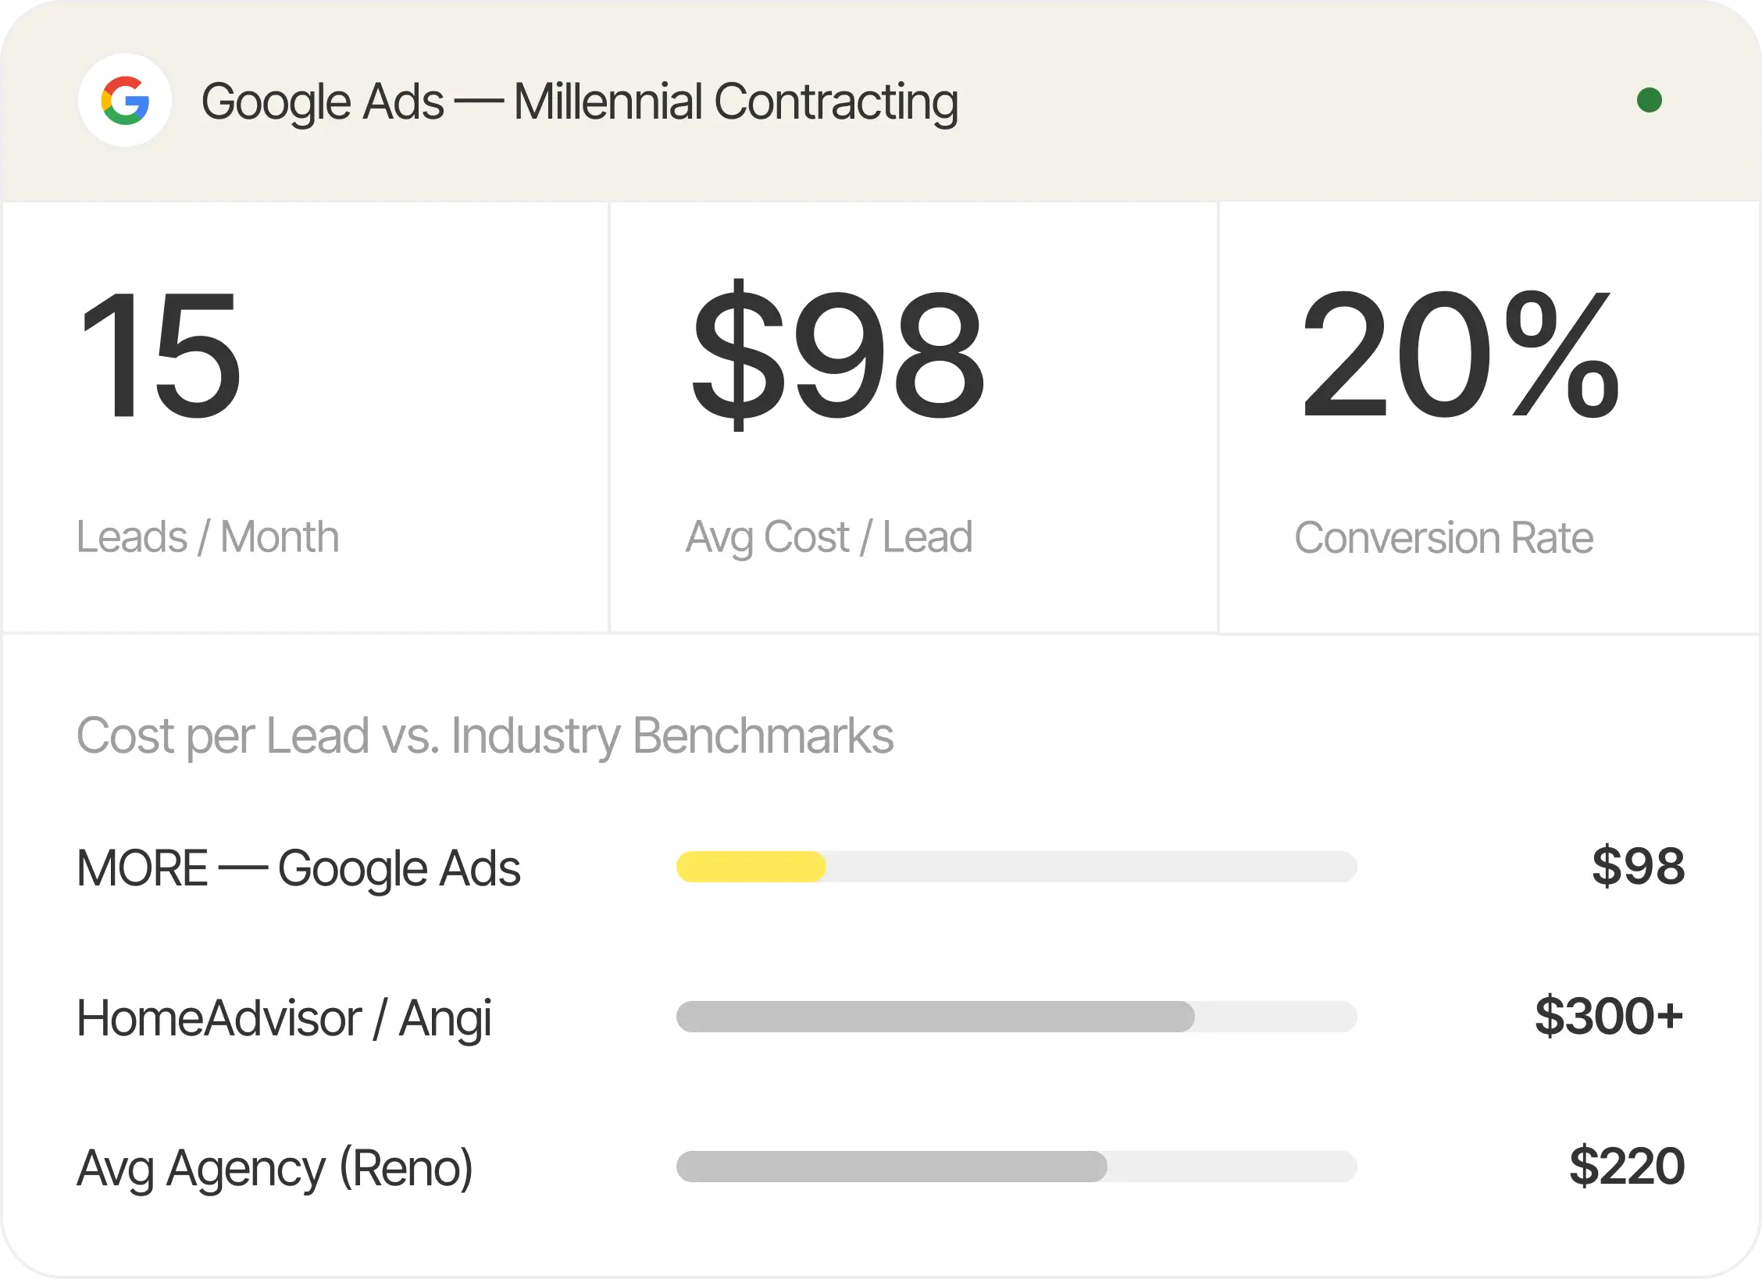Click the yellow Google Ads progress bar
Screen dimensions: 1762x1279
[751, 867]
